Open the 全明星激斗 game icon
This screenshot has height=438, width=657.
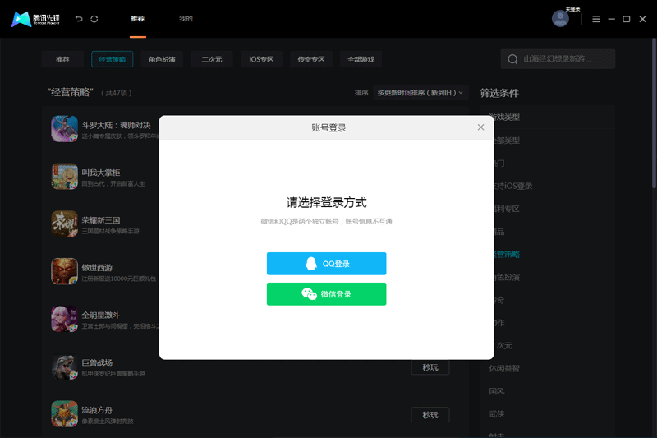click(65, 319)
